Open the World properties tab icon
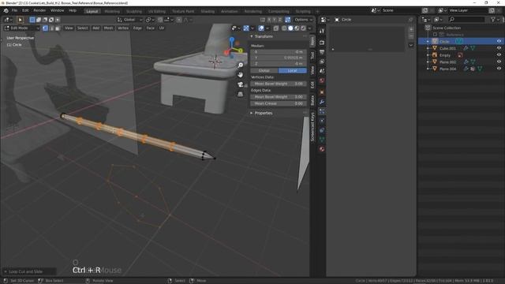 (x=322, y=80)
